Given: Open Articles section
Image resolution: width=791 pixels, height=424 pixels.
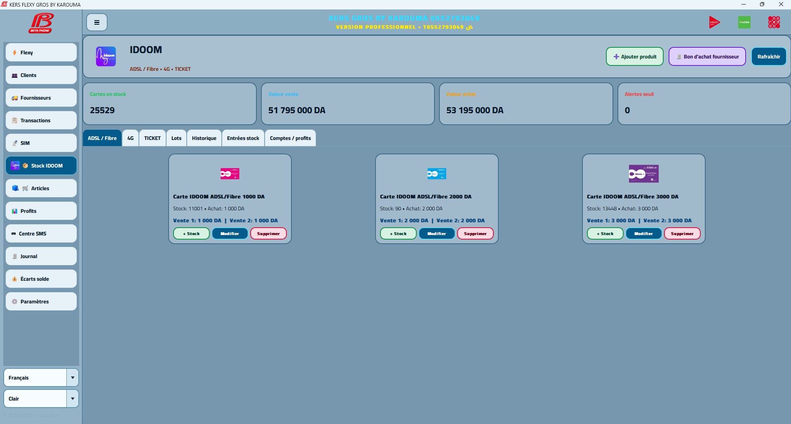Looking at the screenshot, I should click(41, 188).
